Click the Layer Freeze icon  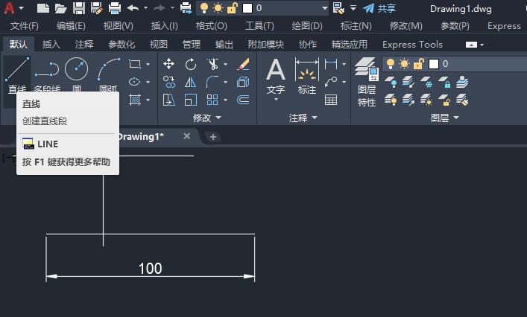coord(426,82)
